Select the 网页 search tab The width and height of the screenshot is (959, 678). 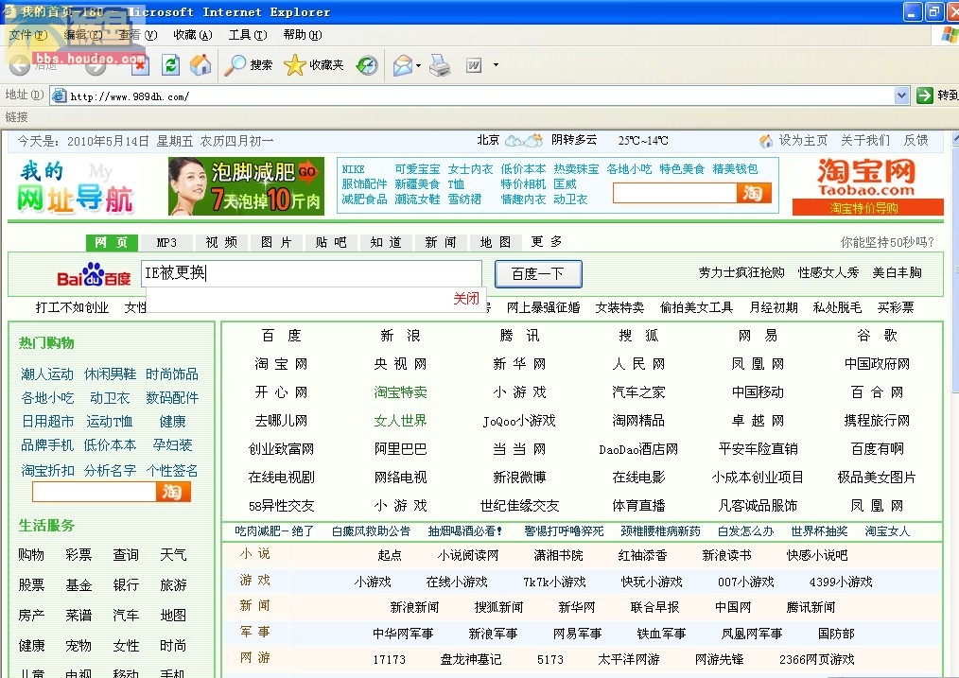(112, 243)
